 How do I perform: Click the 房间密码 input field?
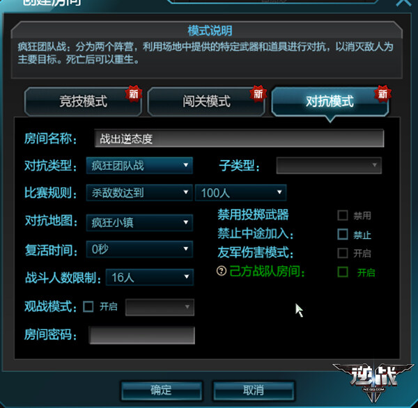click(x=142, y=336)
